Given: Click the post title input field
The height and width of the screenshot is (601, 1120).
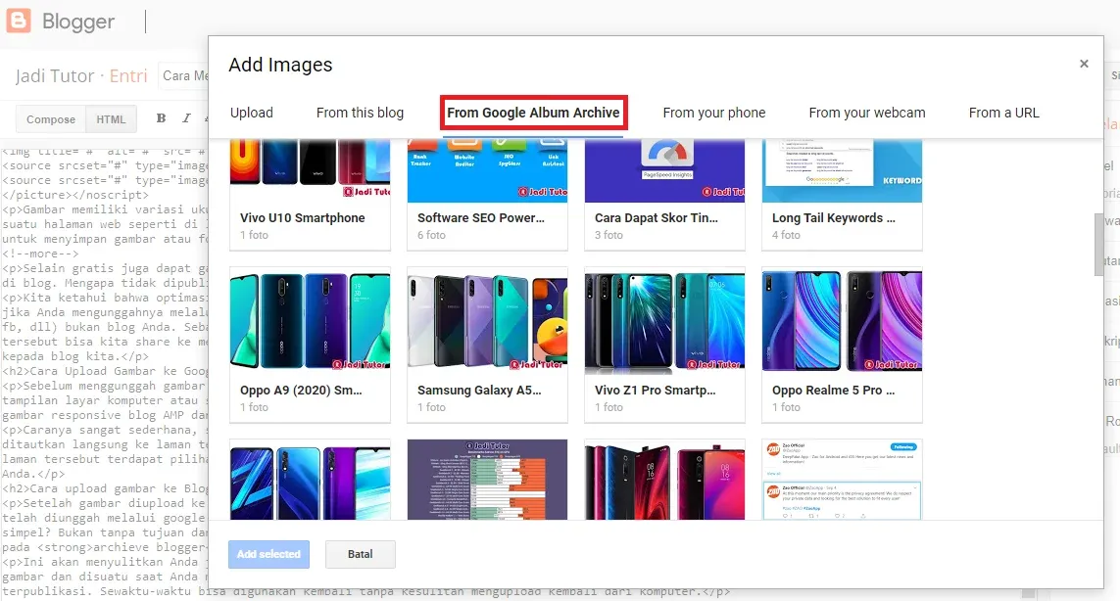Looking at the screenshot, I should [x=183, y=75].
